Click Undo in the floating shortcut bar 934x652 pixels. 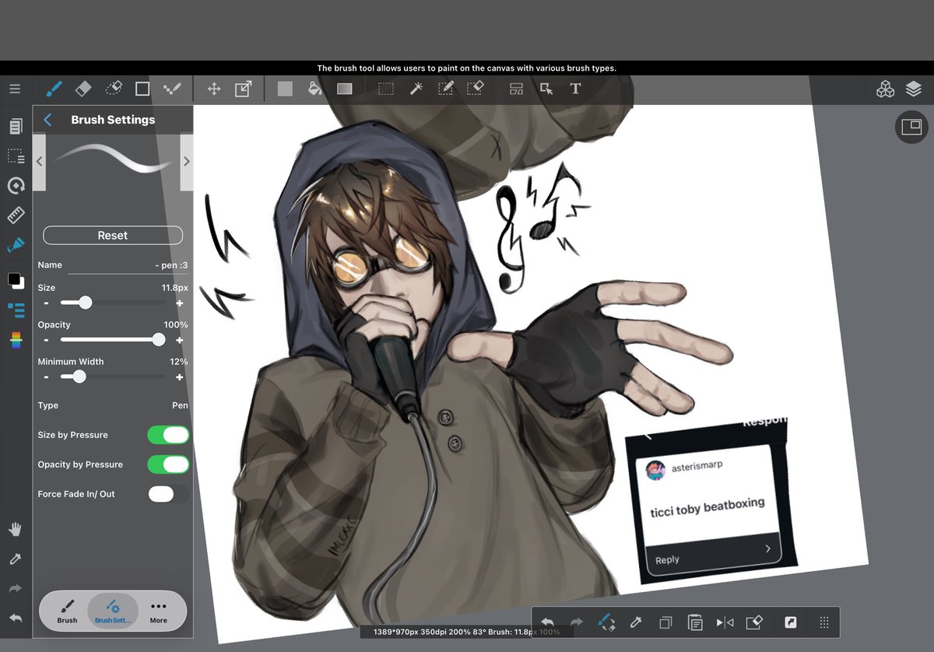(547, 622)
